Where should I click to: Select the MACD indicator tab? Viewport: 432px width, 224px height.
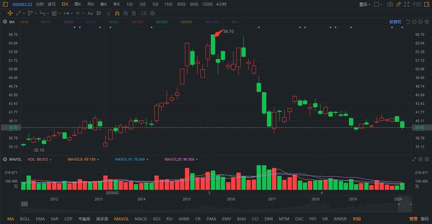point(141,219)
